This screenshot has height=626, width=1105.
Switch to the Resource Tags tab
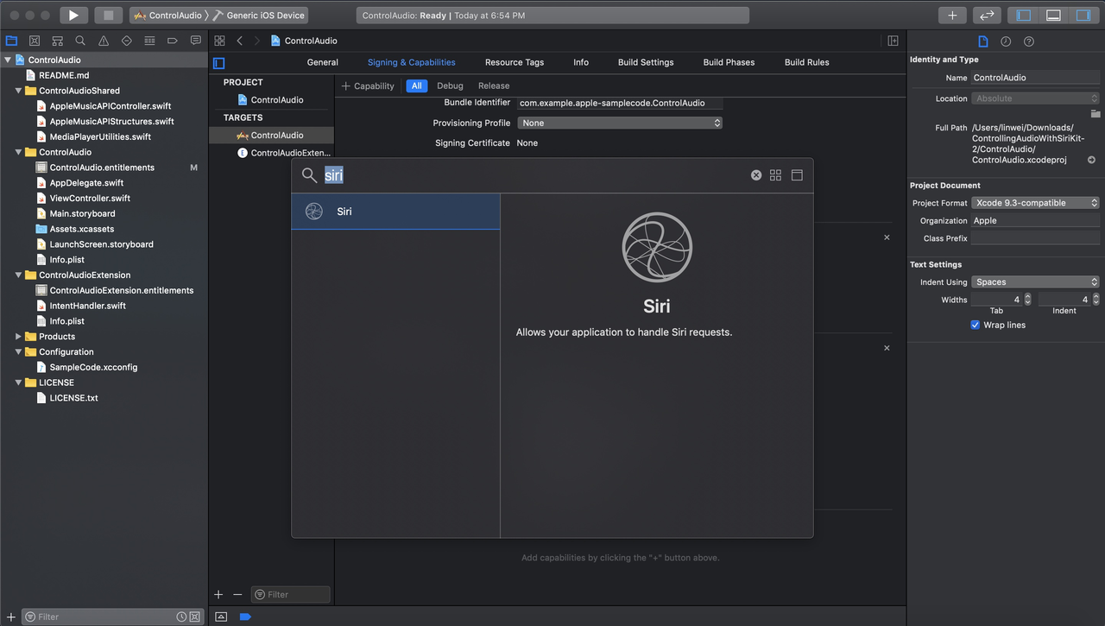(x=515, y=62)
